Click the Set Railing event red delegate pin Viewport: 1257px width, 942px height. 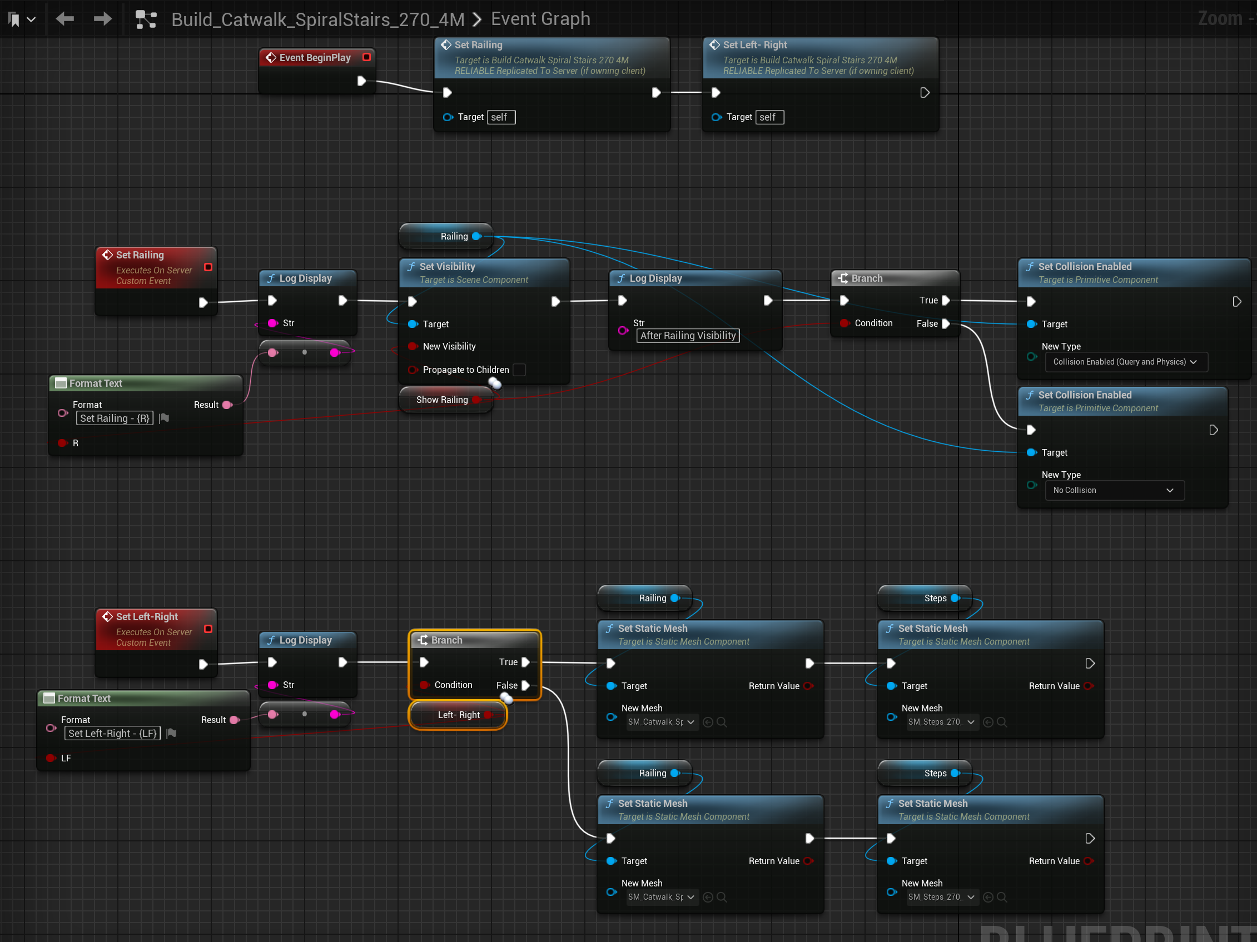pos(208,267)
